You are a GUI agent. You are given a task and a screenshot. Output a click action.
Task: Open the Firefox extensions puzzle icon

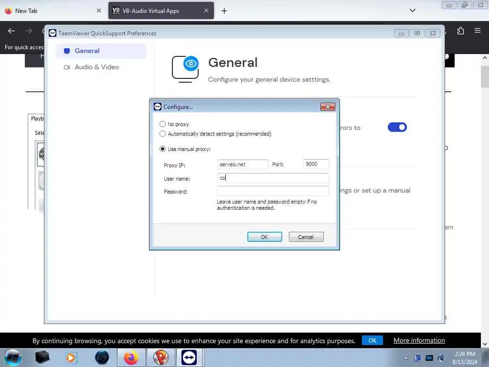tap(460, 31)
